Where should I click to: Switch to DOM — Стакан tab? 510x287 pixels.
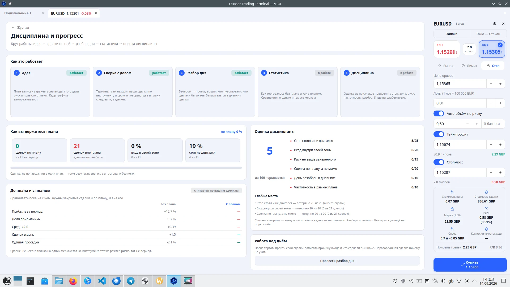(488, 34)
